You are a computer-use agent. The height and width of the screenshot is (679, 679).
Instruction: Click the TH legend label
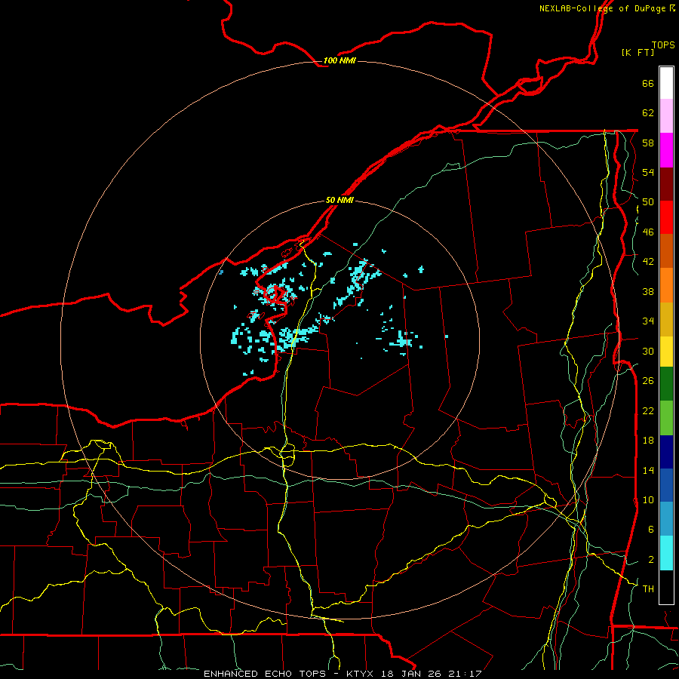[x=648, y=589]
